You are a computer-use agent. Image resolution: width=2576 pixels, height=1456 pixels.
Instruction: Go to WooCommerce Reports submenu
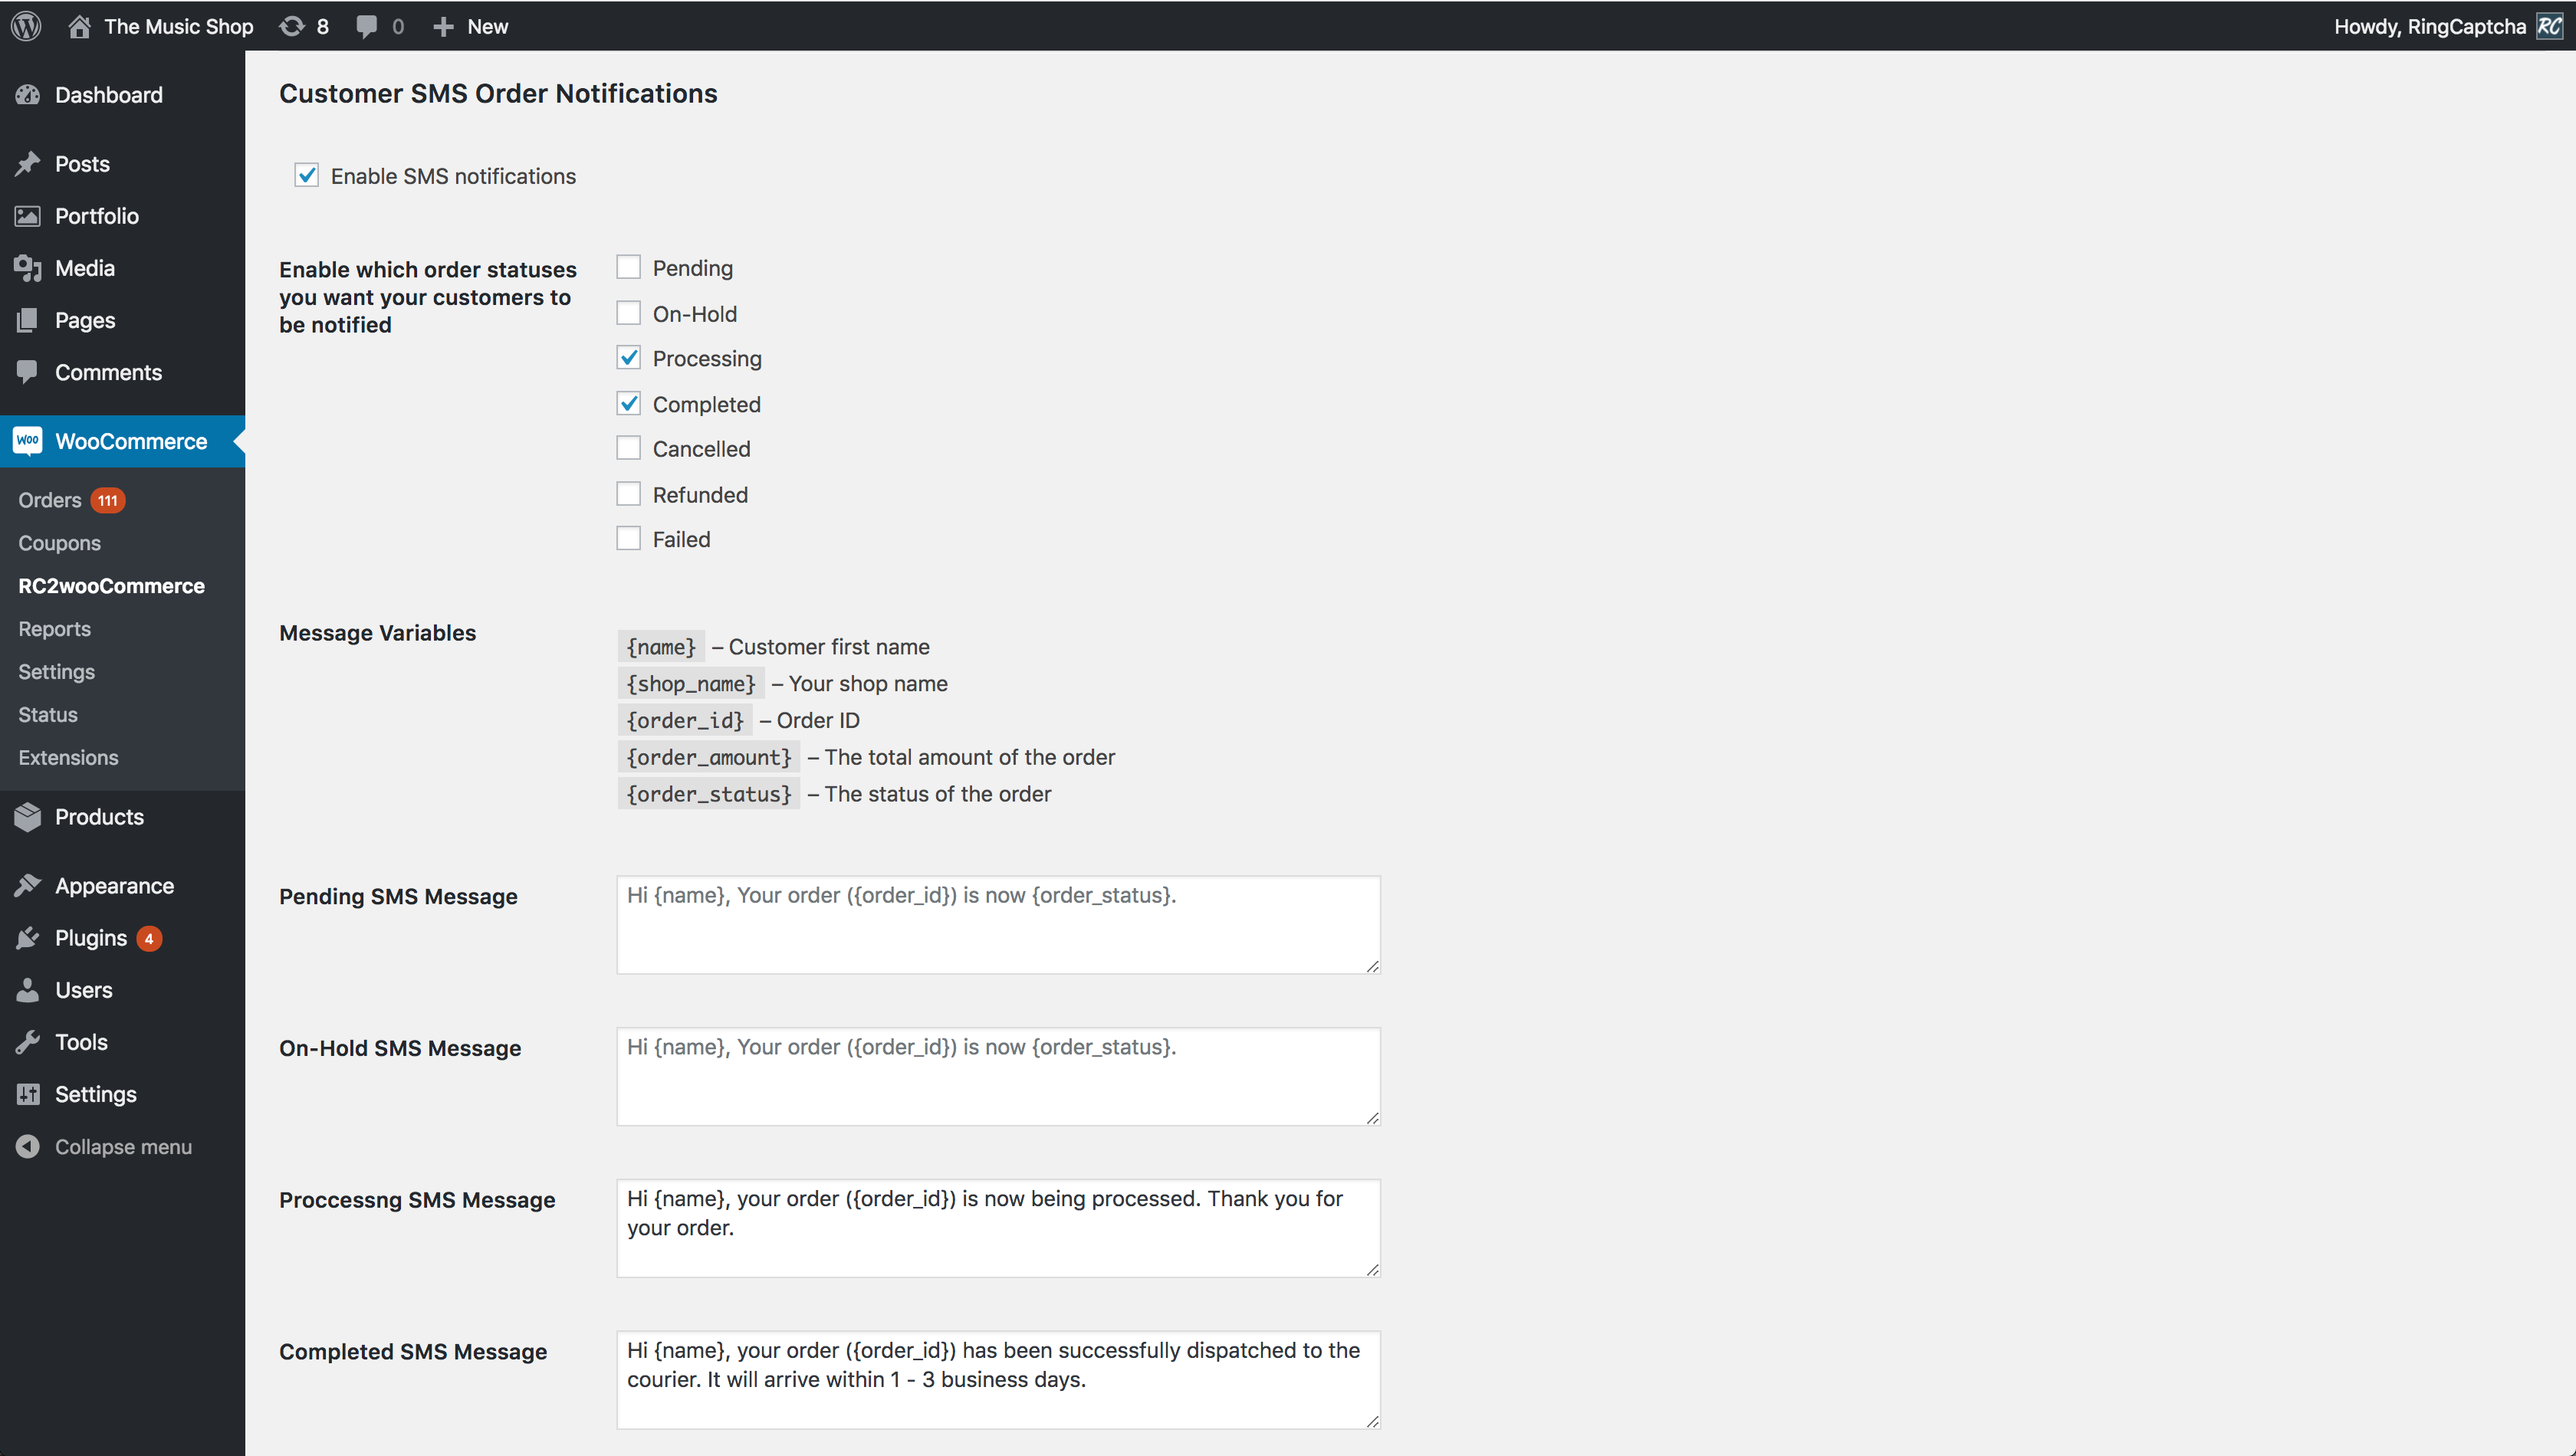[x=54, y=629]
